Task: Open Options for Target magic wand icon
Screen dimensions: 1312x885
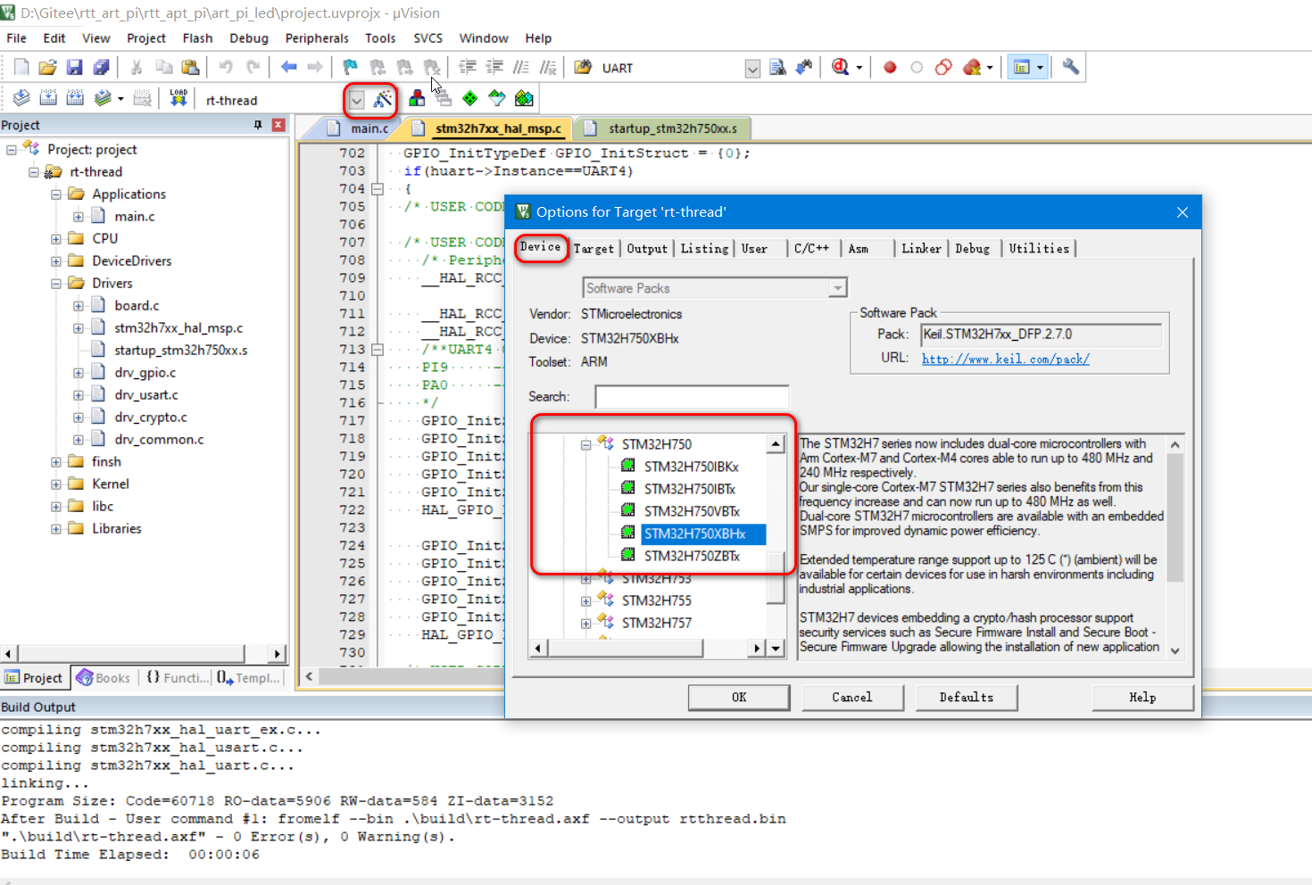Action: pos(383,99)
